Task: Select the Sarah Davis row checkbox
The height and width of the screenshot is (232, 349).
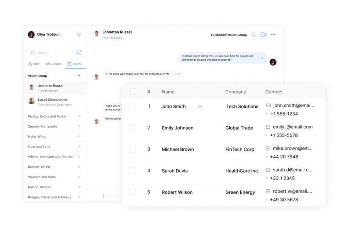Action: 133,171
